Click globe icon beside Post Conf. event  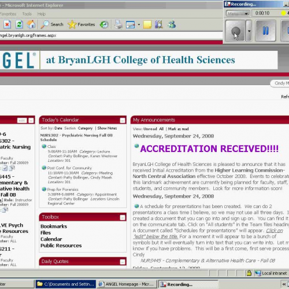click(x=44, y=168)
